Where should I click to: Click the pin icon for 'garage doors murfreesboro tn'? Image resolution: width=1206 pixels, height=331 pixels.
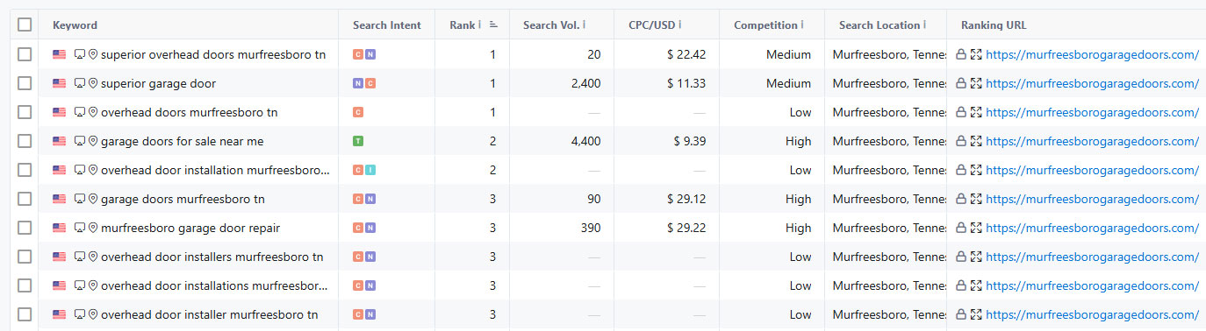(92, 199)
